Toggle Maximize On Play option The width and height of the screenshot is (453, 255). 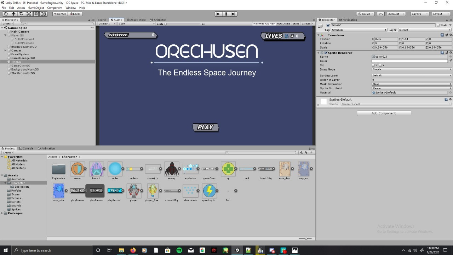tap(264, 24)
